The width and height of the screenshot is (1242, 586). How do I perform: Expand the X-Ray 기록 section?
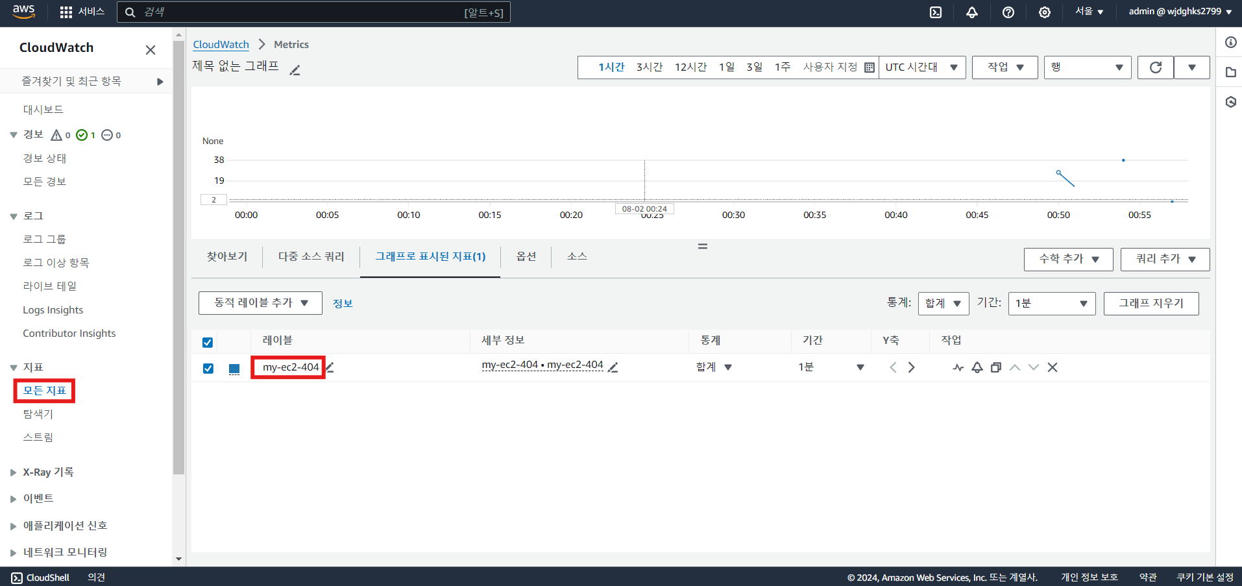tap(13, 472)
